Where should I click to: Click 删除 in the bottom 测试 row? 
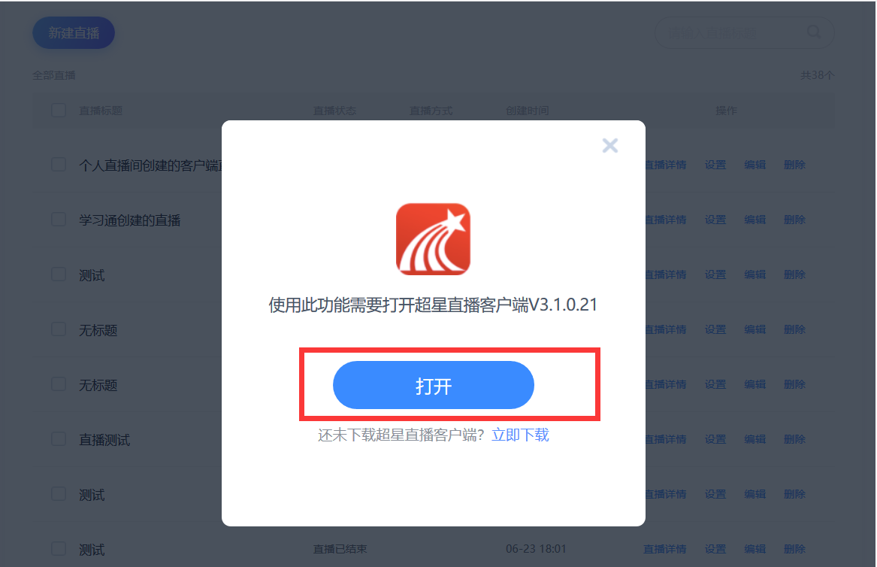click(x=795, y=549)
